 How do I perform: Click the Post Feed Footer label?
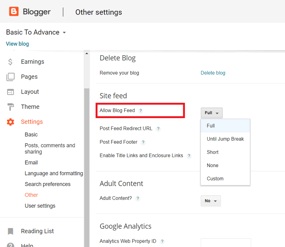coord(118,142)
